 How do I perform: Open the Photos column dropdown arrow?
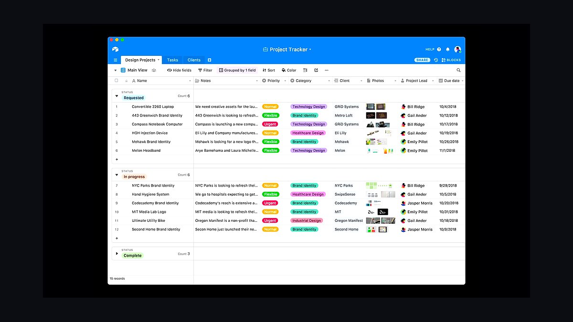[x=395, y=81]
